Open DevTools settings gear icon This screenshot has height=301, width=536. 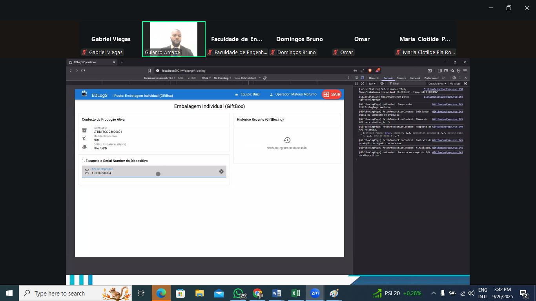(x=454, y=78)
